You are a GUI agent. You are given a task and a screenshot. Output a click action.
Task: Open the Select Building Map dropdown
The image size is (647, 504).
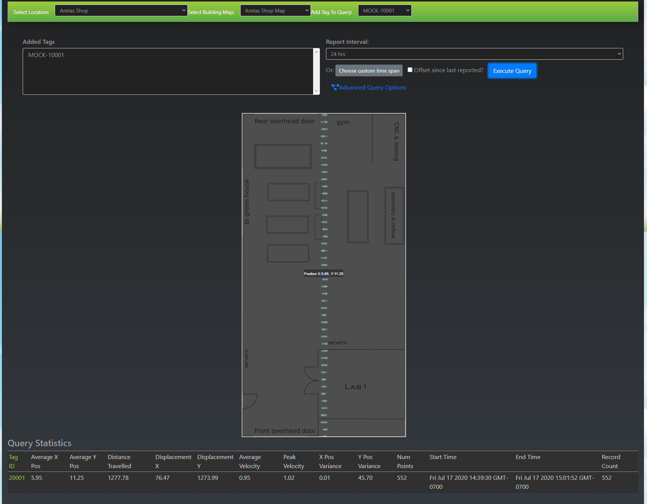click(x=275, y=11)
